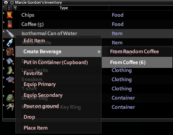
Task: Select the Key Ring keys icon
Action: [x=10, y=107]
